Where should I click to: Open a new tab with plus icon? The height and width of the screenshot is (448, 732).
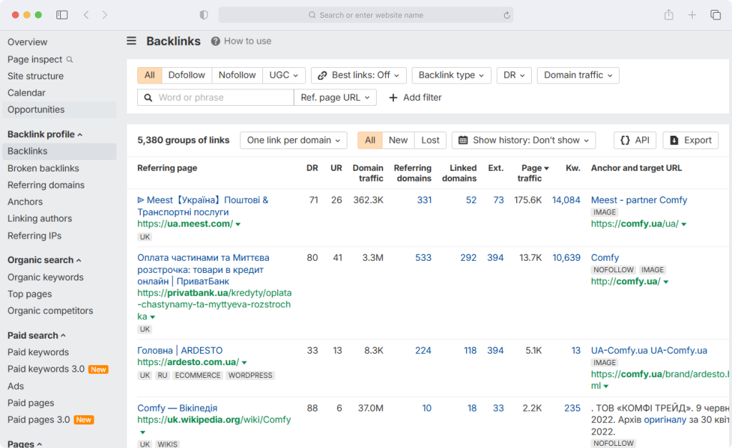coord(692,15)
